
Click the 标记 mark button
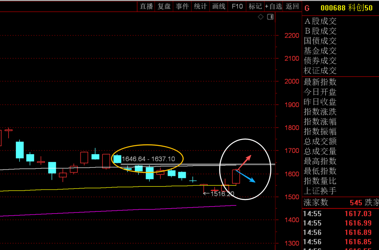pos(255,6)
